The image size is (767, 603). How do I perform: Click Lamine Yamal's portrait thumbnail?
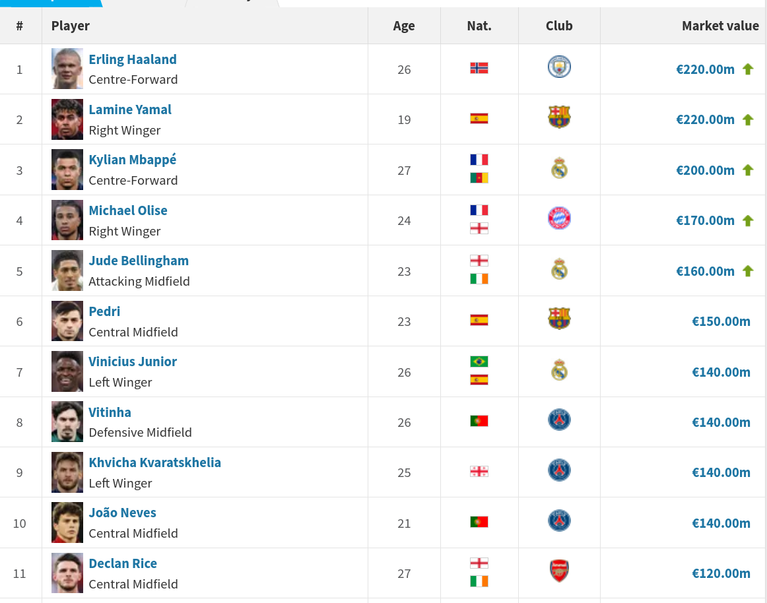point(67,119)
